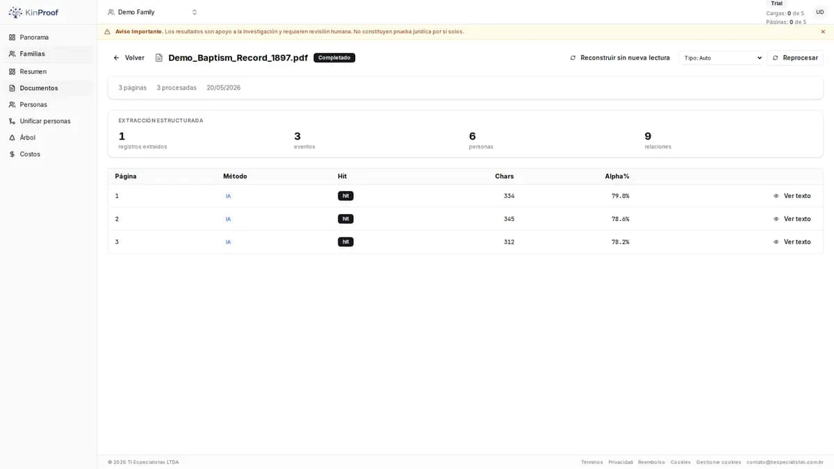Viewport: 834px width, 469px height.
Task: Dismiss the Aviso Importante banner
Action: [x=823, y=32]
